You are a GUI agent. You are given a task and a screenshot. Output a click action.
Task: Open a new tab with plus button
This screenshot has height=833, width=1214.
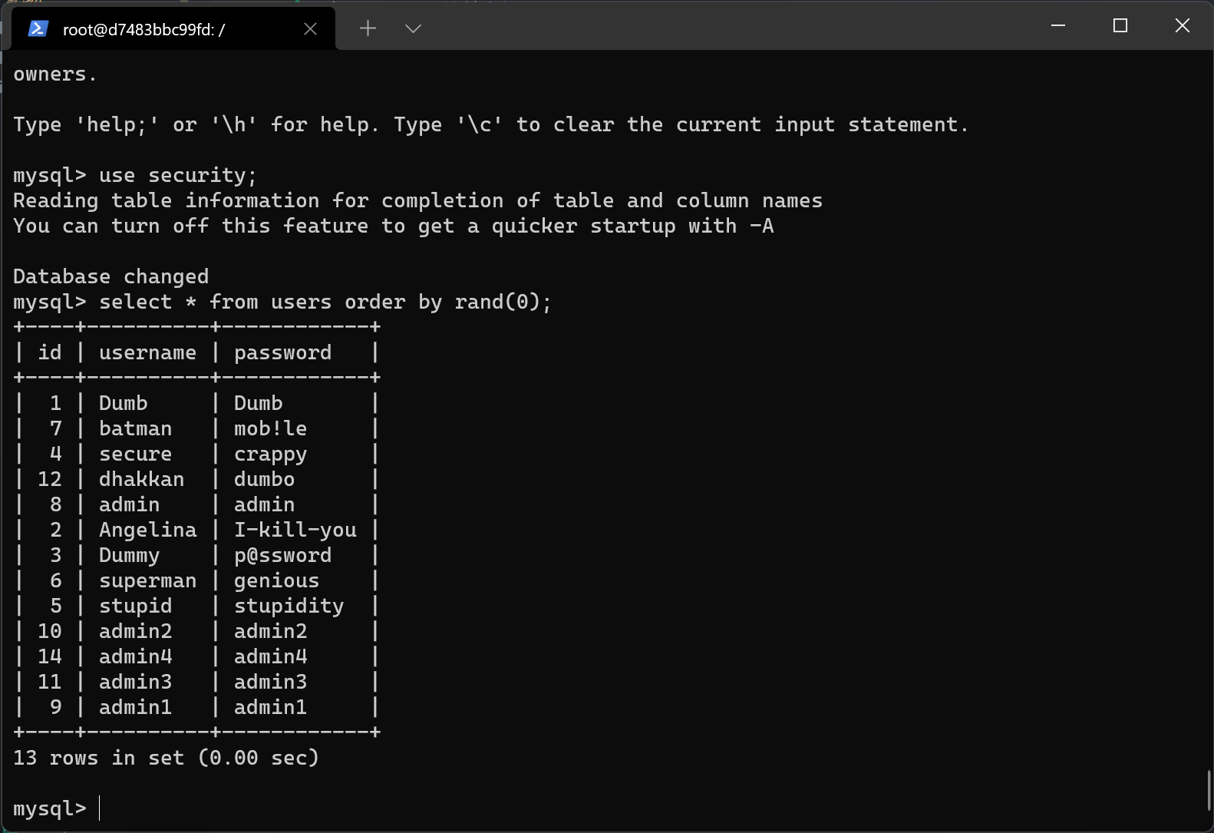[368, 29]
